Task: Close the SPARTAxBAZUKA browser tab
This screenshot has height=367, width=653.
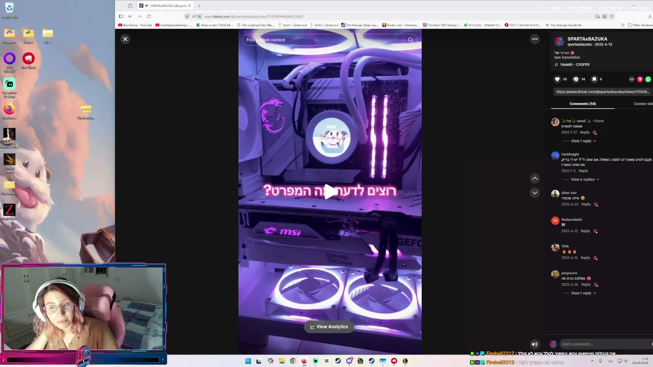Action: (189, 6)
